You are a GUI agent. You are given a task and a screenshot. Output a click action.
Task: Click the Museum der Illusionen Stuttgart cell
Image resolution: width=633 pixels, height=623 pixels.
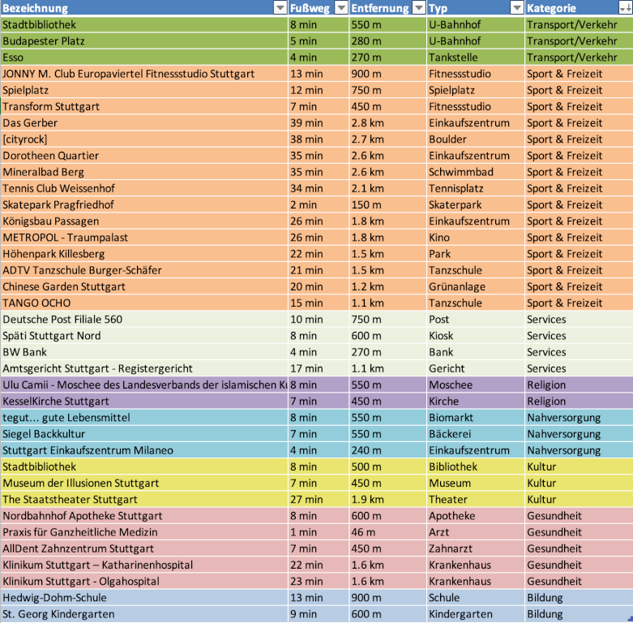click(x=144, y=483)
